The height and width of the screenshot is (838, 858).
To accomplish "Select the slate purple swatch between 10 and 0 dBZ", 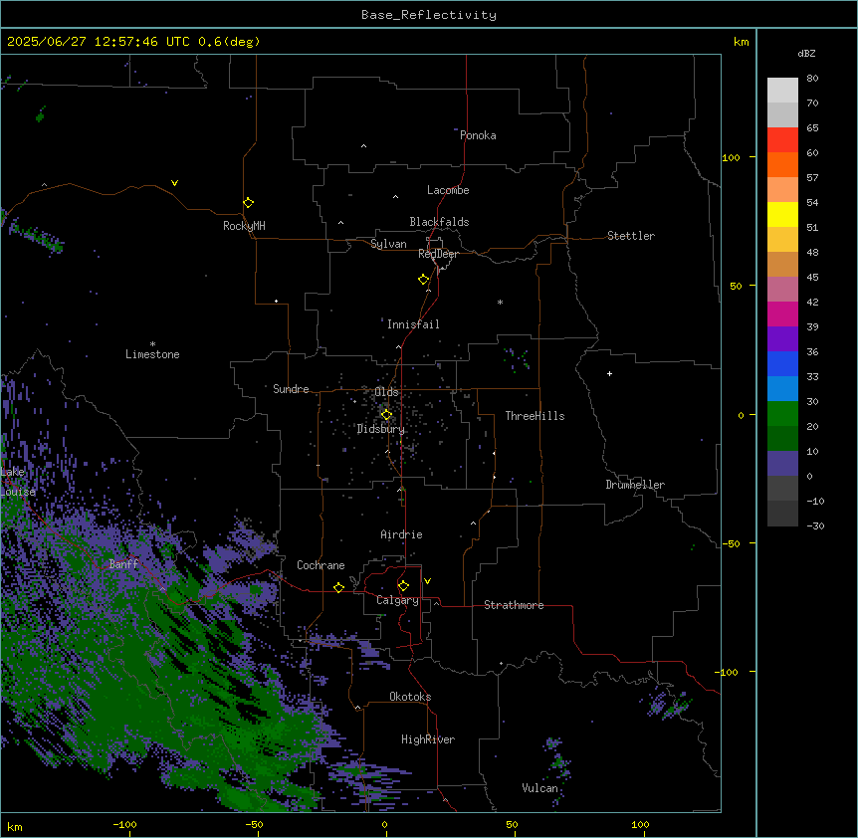I will pyautogui.click(x=782, y=464).
